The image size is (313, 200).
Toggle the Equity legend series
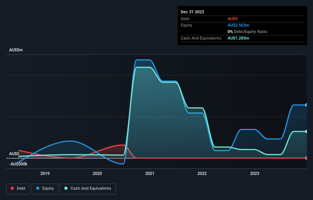[x=45, y=189]
